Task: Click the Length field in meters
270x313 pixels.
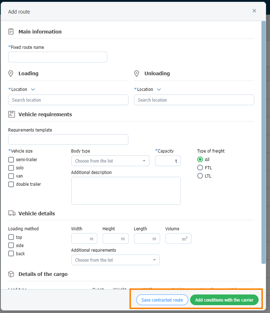Action: pos(147,238)
